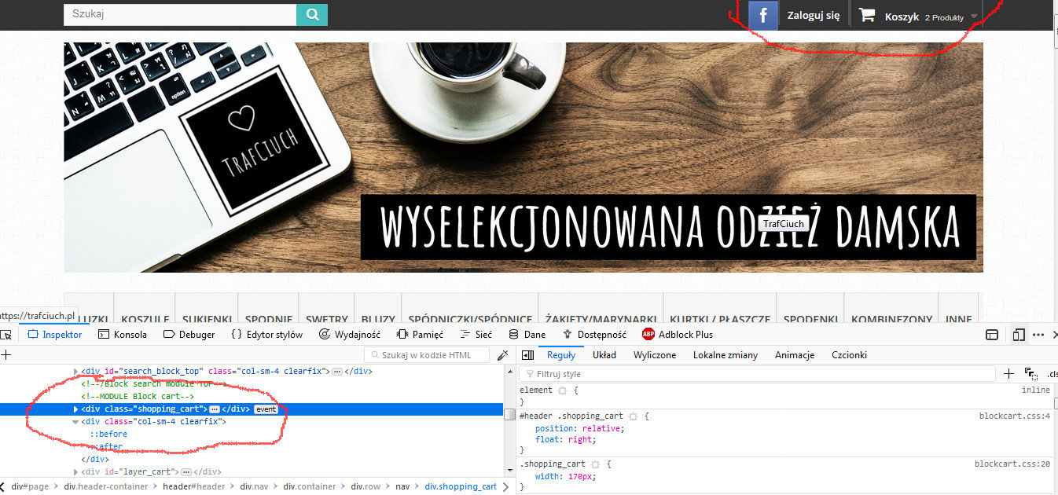Viewport: 1058px width, 495px height.
Task: Expand the ellipsis in search_block_top div
Action: [x=337, y=372]
